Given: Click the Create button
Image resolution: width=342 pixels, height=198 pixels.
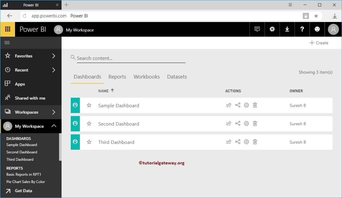Looking at the screenshot, I should (319, 43).
